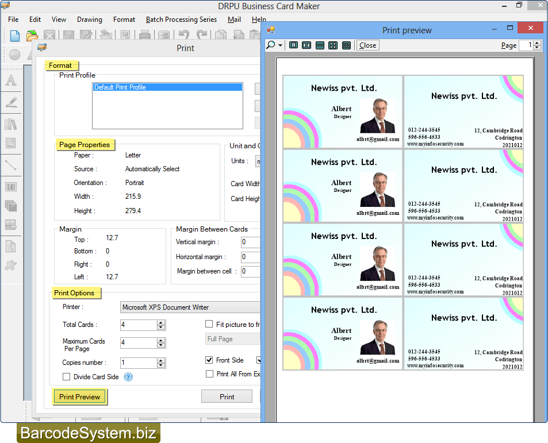Open the Full Page dropdown
The width and height of the screenshot is (548, 443).
[x=233, y=339]
